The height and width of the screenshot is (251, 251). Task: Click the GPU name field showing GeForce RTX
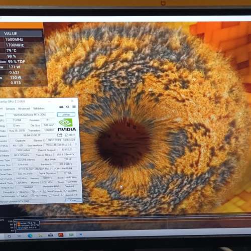coord(30,115)
